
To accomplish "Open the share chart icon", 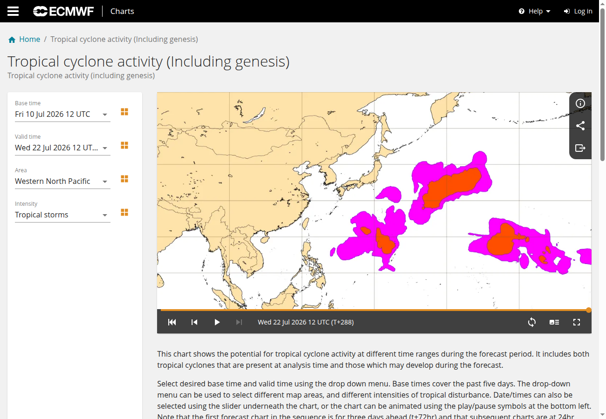I will 580,126.
